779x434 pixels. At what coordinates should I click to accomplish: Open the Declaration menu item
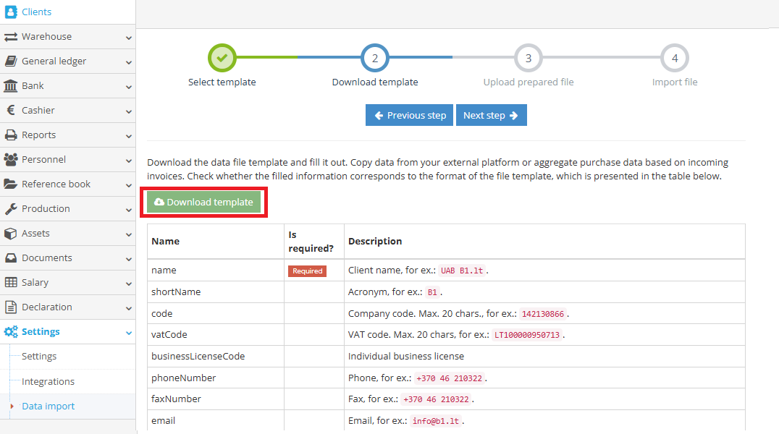[x=46, y=307]
